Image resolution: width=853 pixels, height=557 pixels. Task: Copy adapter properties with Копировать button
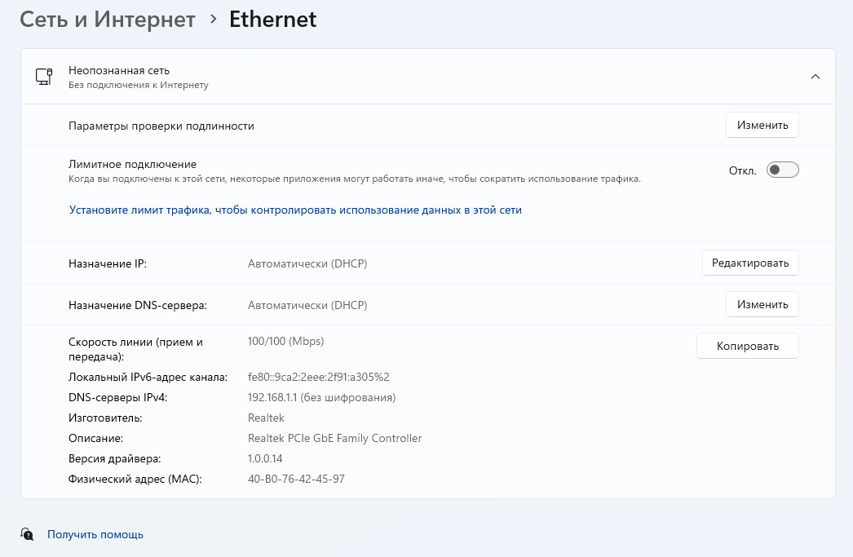pyautogui.click(x=747, y=346)
